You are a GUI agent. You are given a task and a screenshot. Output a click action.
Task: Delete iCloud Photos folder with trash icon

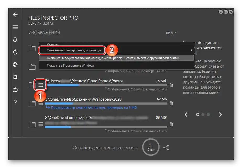click(171, 85)
